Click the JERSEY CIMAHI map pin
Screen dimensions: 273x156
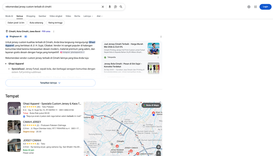click(131, 151)
